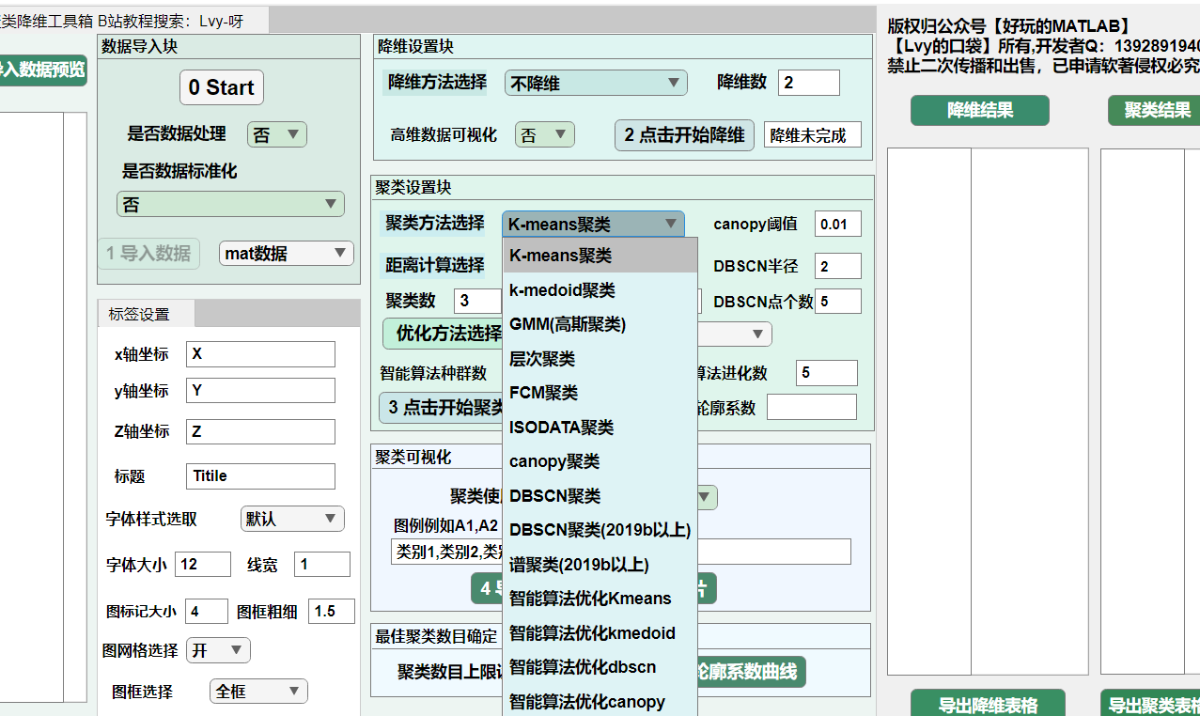Click the 降维结果 button

pos(979,110)
